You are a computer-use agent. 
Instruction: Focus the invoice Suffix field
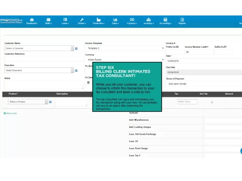click(x=224, y=52)
